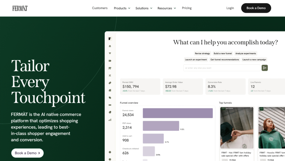The image size is (285, 161).
Task: Click the brand badge on the Hoodie funnel image
Action: 261,109
